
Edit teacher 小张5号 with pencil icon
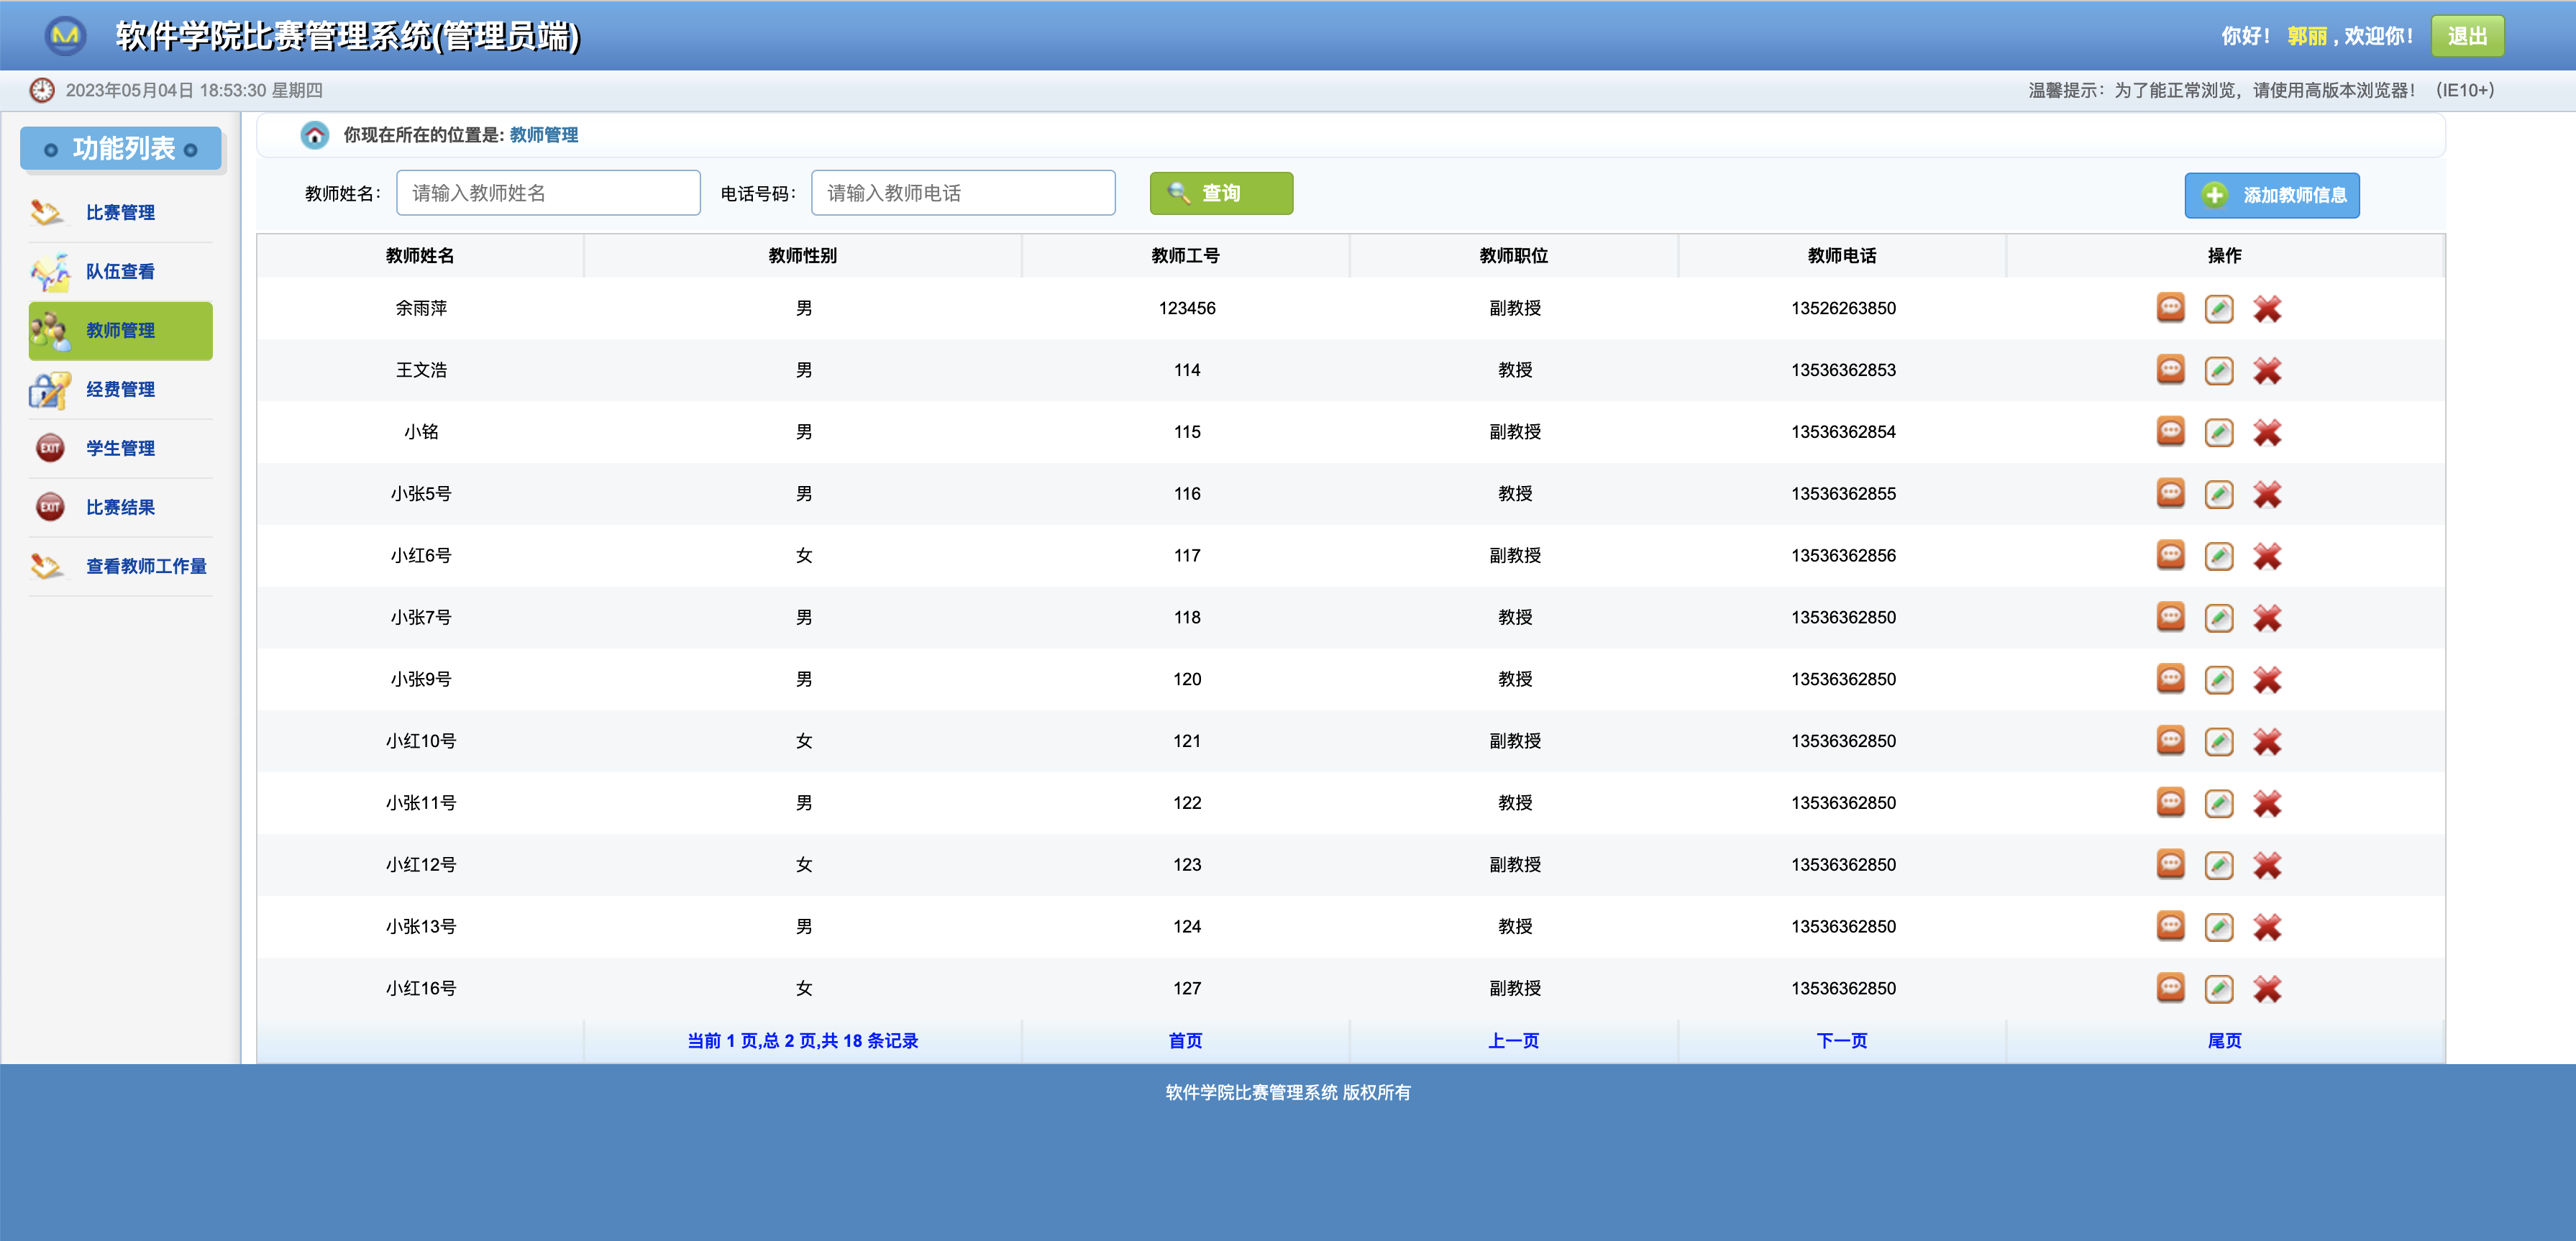pyautogui.click(x=2218, y=495)
